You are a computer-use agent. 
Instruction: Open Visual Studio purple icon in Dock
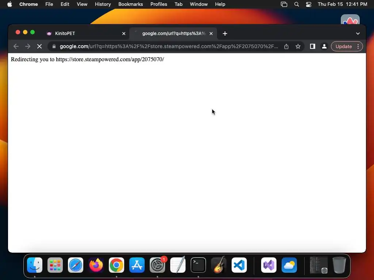(x=269, y=265)
